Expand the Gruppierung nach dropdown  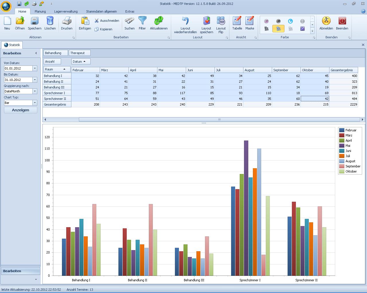(x=35, y=91)
